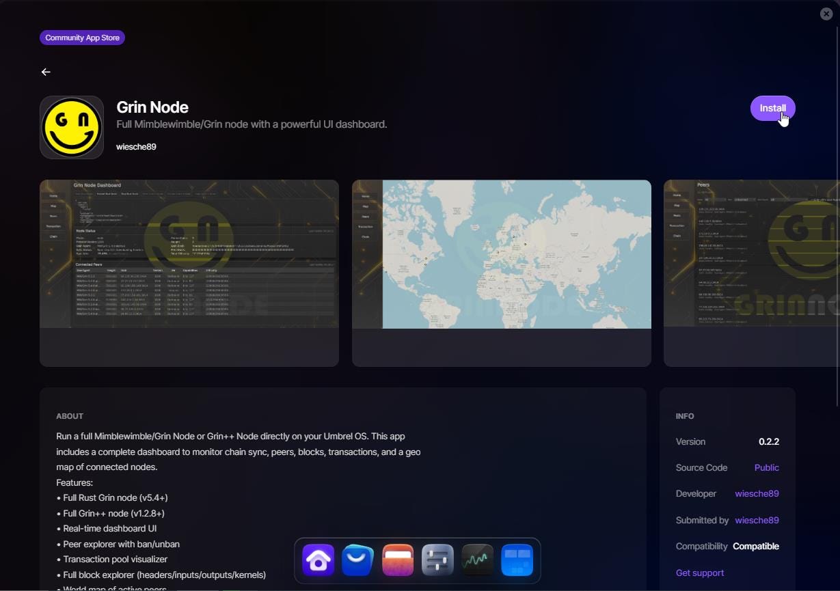Click Full Rust Grin node (v5.4+) line

click(112, 498)
